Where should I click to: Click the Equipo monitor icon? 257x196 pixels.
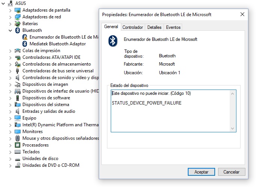(x=17, y=118)
